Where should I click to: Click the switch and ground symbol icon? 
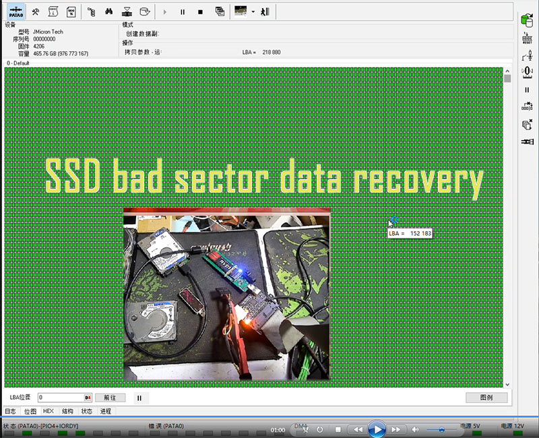528,55
